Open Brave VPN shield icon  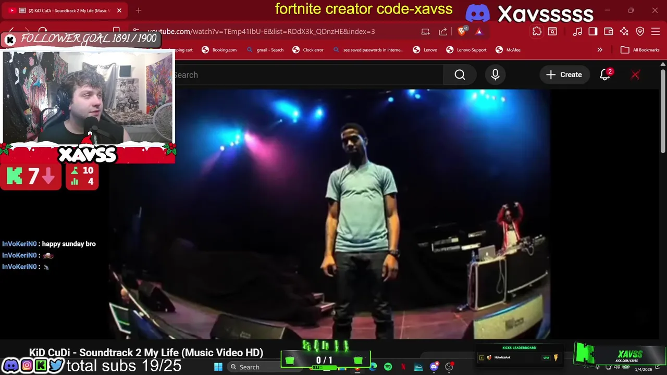click(x=640, y=32)
